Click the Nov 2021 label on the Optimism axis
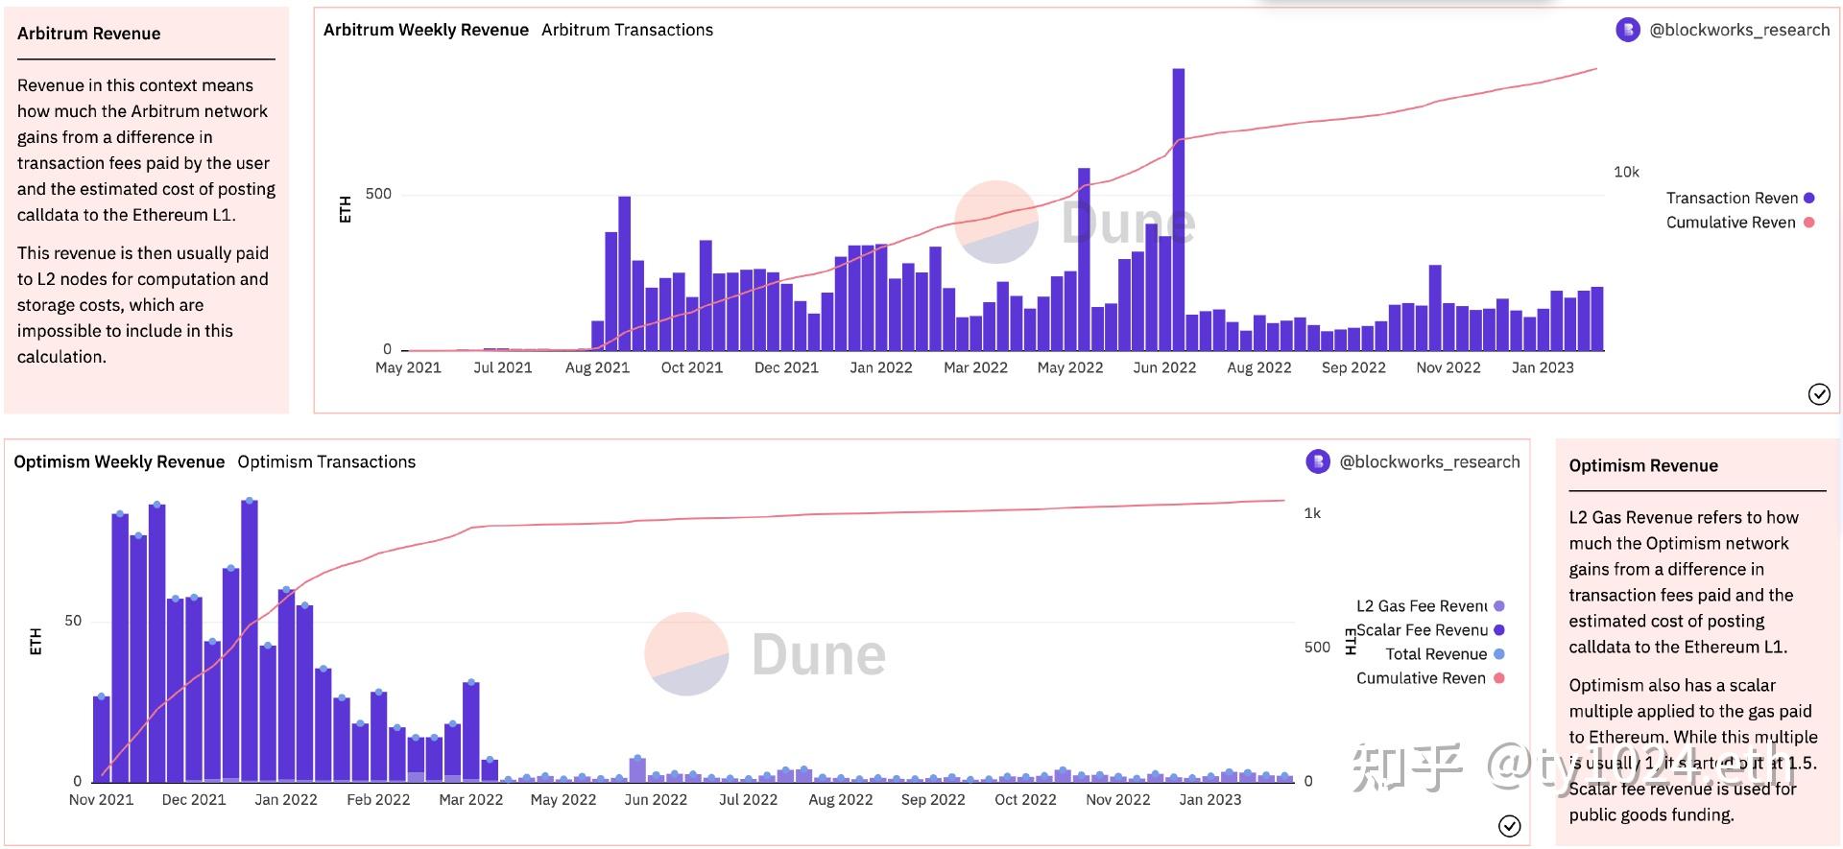 pyautogui.click(x=101, y=799)
